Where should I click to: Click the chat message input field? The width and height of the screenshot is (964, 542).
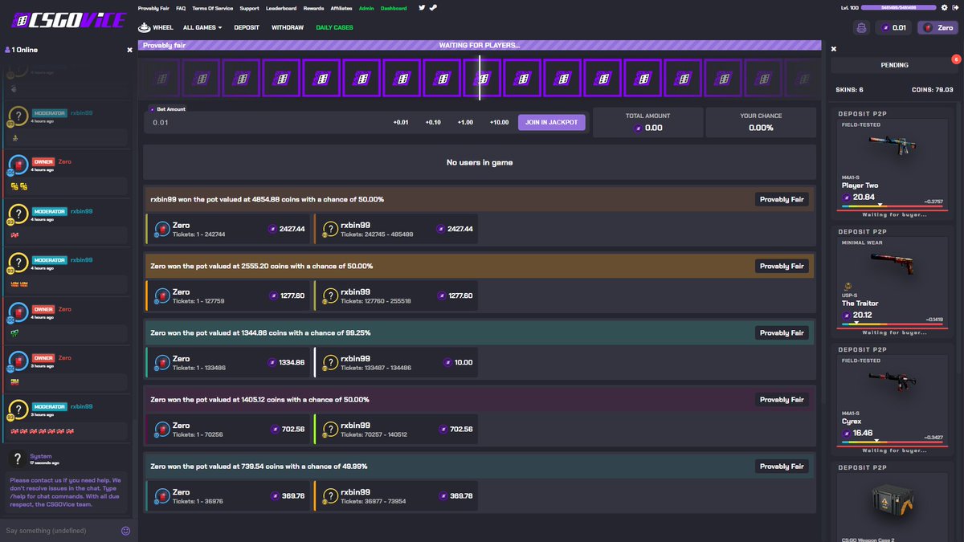point(60,531)
